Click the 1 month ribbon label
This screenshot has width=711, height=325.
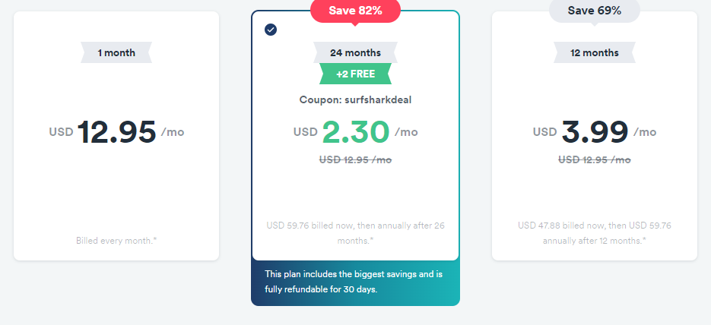(116, 52)
